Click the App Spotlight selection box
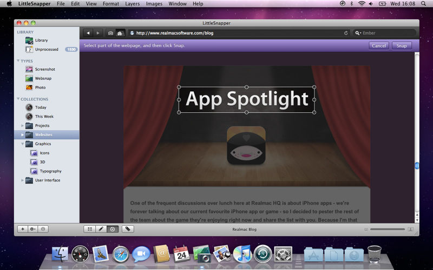The image size is (433, 270). point(246,99)
